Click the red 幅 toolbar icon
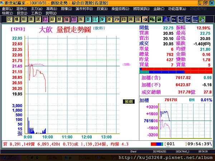The width and height of the screenshot is (215, 161). click(67, 19)
